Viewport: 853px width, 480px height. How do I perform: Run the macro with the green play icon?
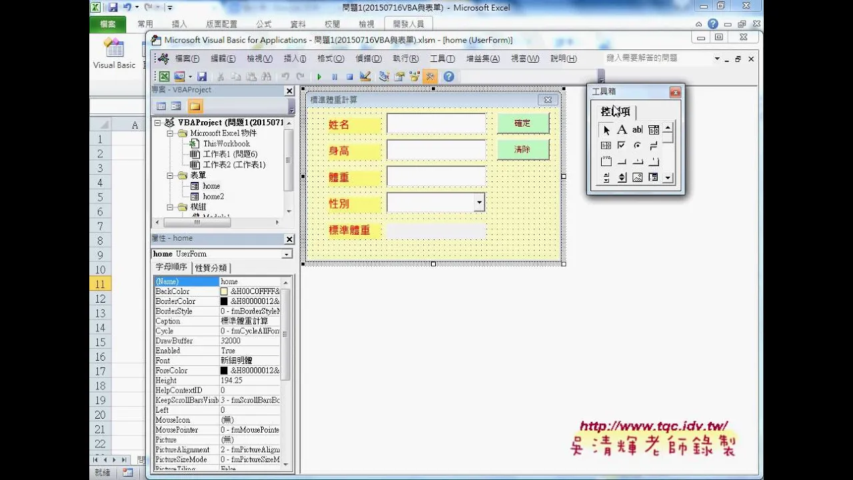(319, 77)
